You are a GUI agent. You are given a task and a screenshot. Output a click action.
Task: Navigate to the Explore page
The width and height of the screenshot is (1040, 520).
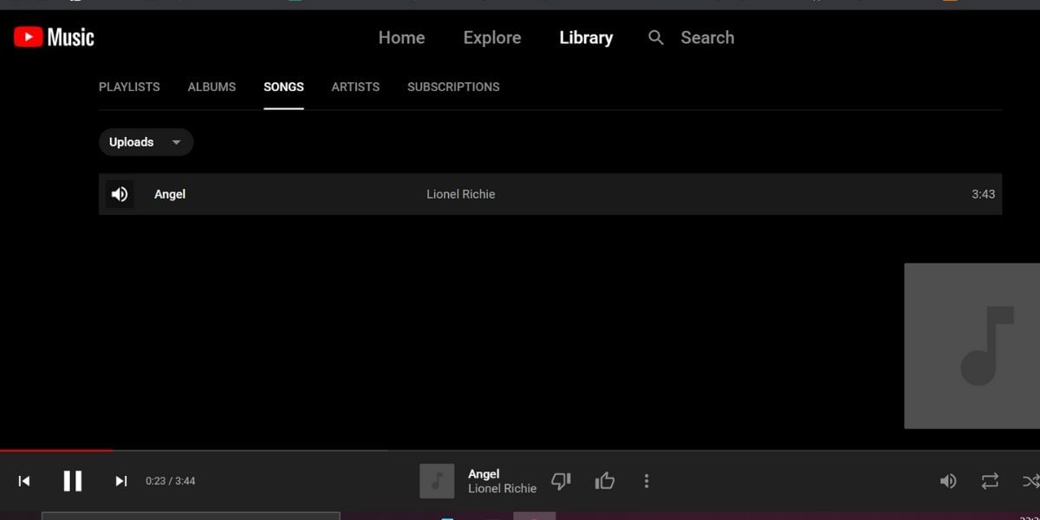491,37
